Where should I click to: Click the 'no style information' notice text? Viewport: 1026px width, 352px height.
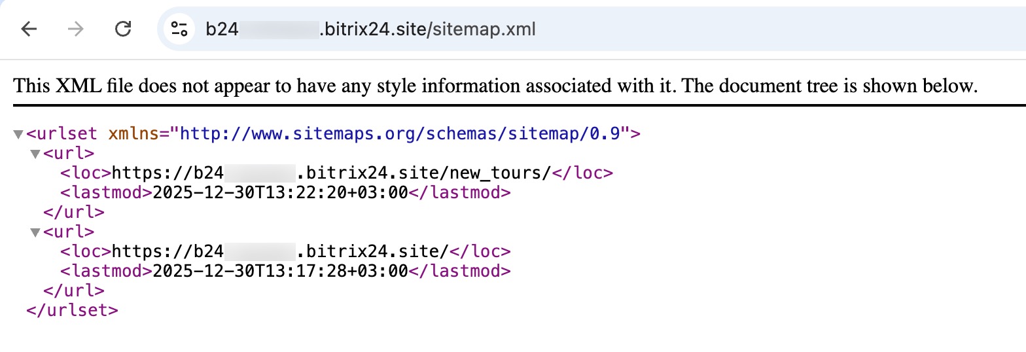point(495,86)
